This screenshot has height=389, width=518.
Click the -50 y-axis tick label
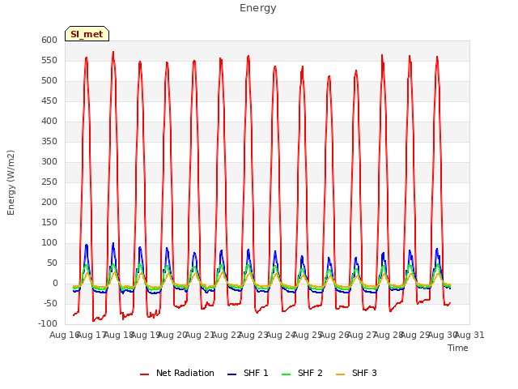coord(50,304)
